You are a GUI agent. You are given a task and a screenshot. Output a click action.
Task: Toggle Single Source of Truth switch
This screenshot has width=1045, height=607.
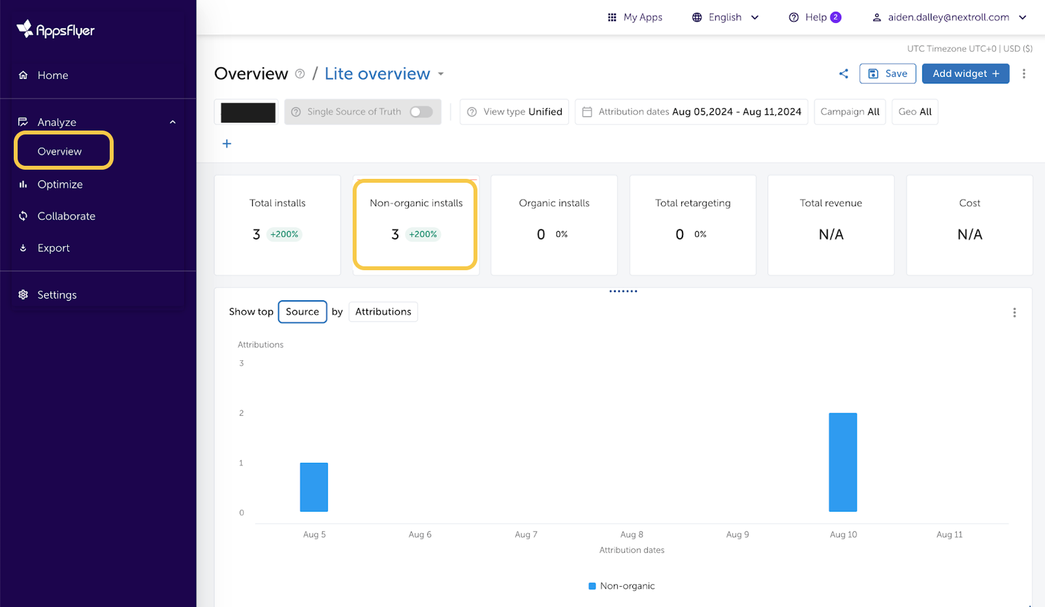point(421,112)
